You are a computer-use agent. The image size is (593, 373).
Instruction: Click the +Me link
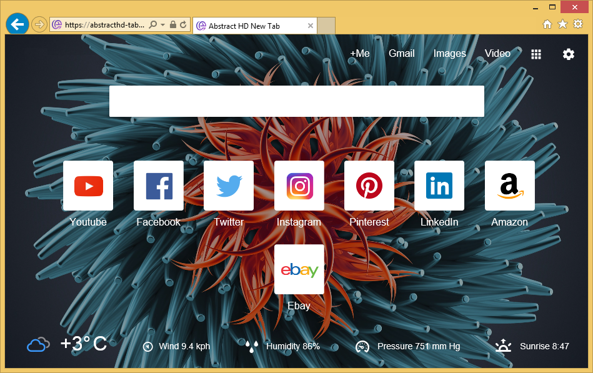click(360, 54)
